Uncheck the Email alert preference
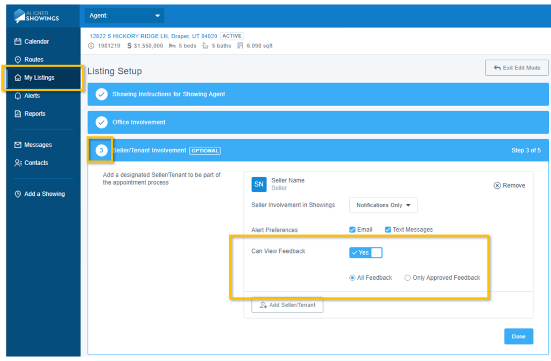Viewport: 551px width, 361px height. pyautogui.click(x=352, y=230)
